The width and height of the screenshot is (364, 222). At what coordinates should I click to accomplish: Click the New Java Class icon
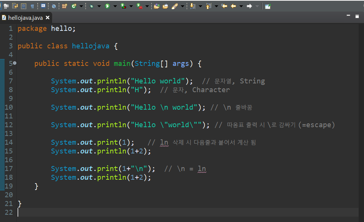click(x=74, y=6)
